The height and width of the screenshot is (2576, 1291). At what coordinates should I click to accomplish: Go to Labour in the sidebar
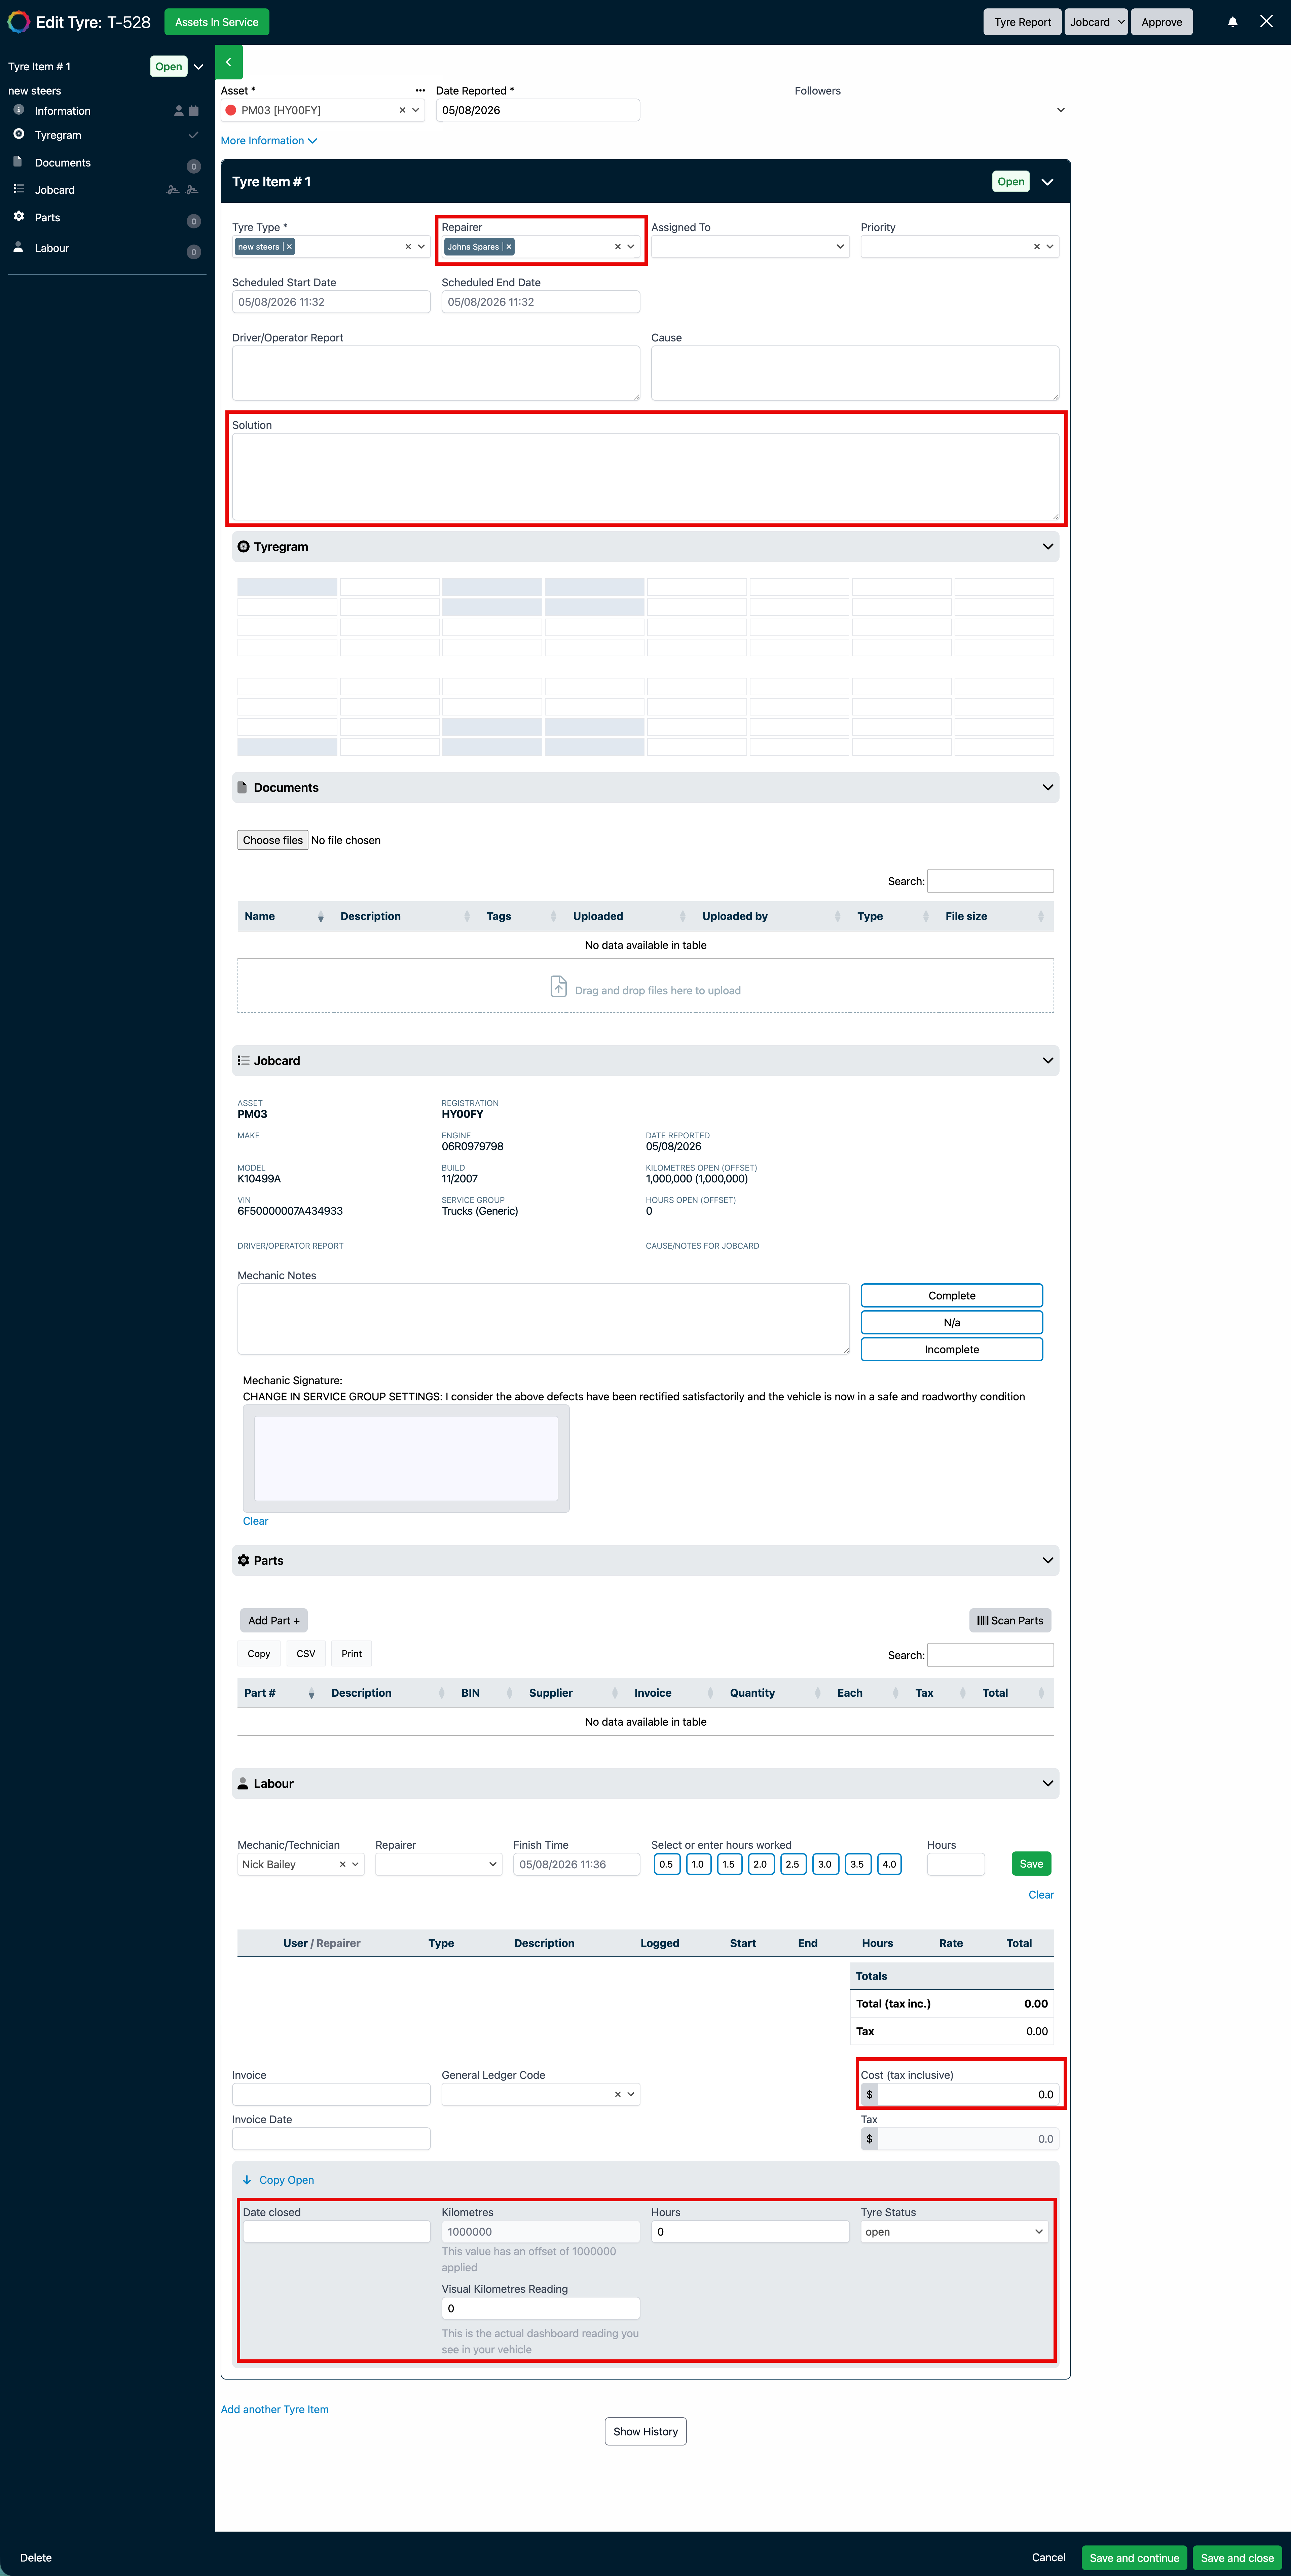52,248
